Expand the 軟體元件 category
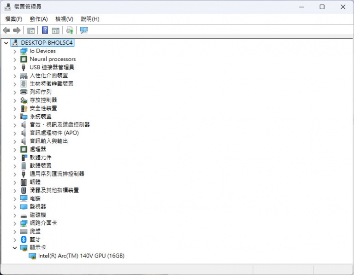Image resolution: width=354 pixels, height=275 pixels. 15,158
